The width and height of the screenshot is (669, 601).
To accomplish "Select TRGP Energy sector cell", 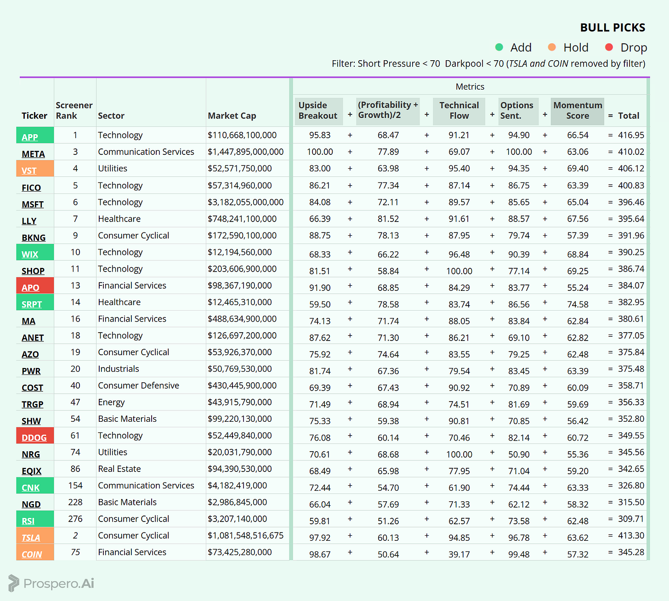I will click(x=111, y=402).
